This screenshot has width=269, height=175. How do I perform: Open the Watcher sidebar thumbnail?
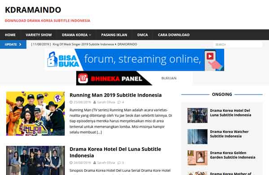click(x=197, y=137)
